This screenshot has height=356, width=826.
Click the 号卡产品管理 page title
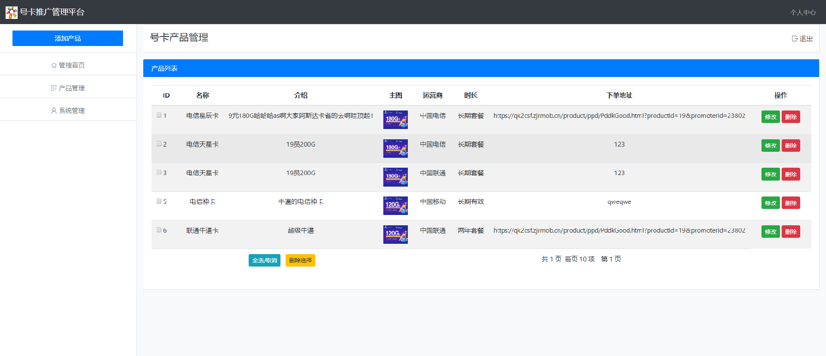point(179,37)
